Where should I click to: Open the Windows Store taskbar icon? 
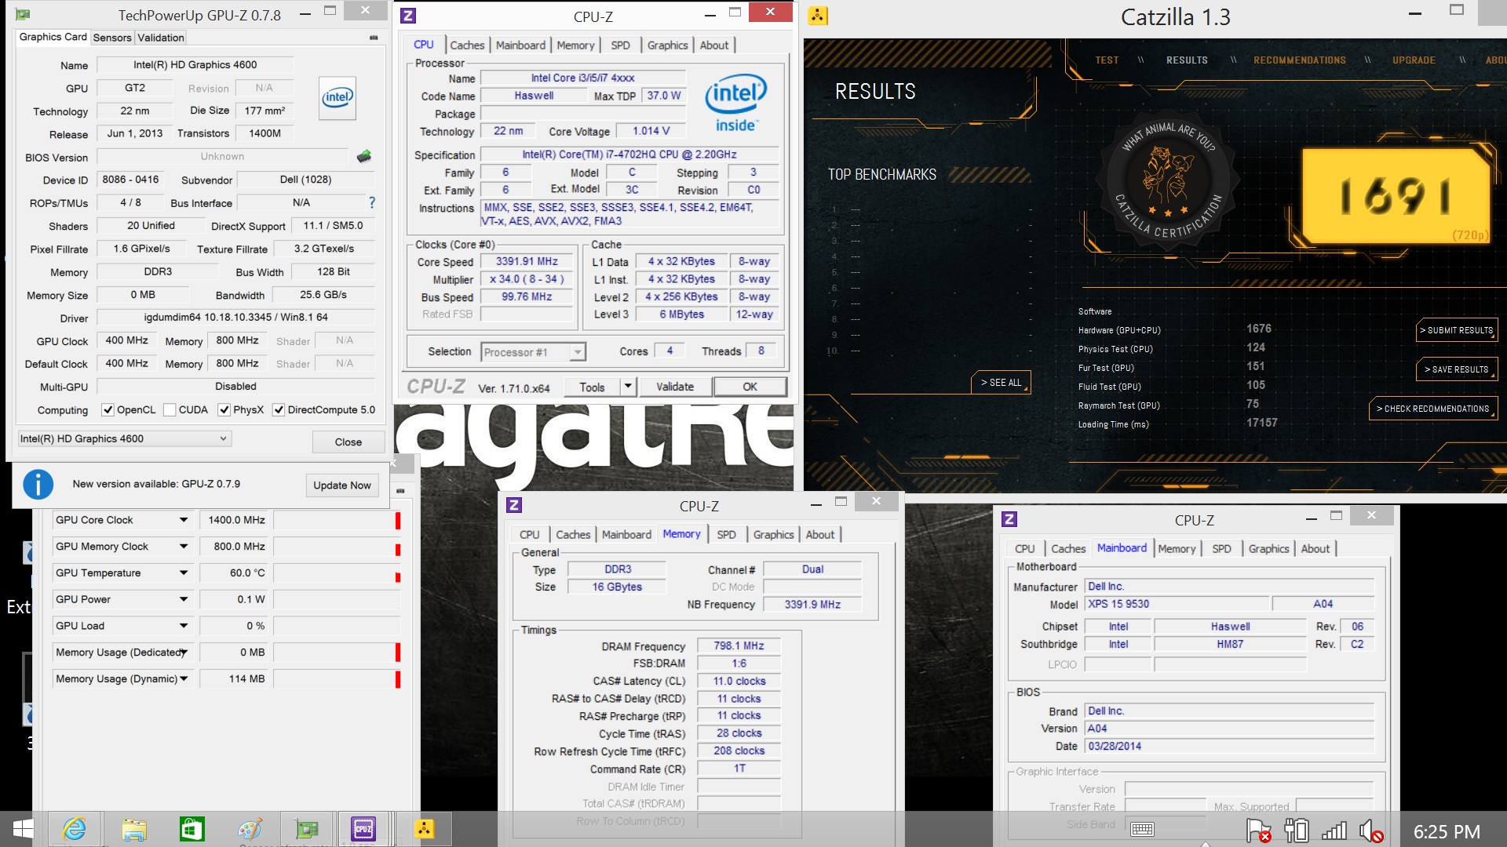(192, 829)
